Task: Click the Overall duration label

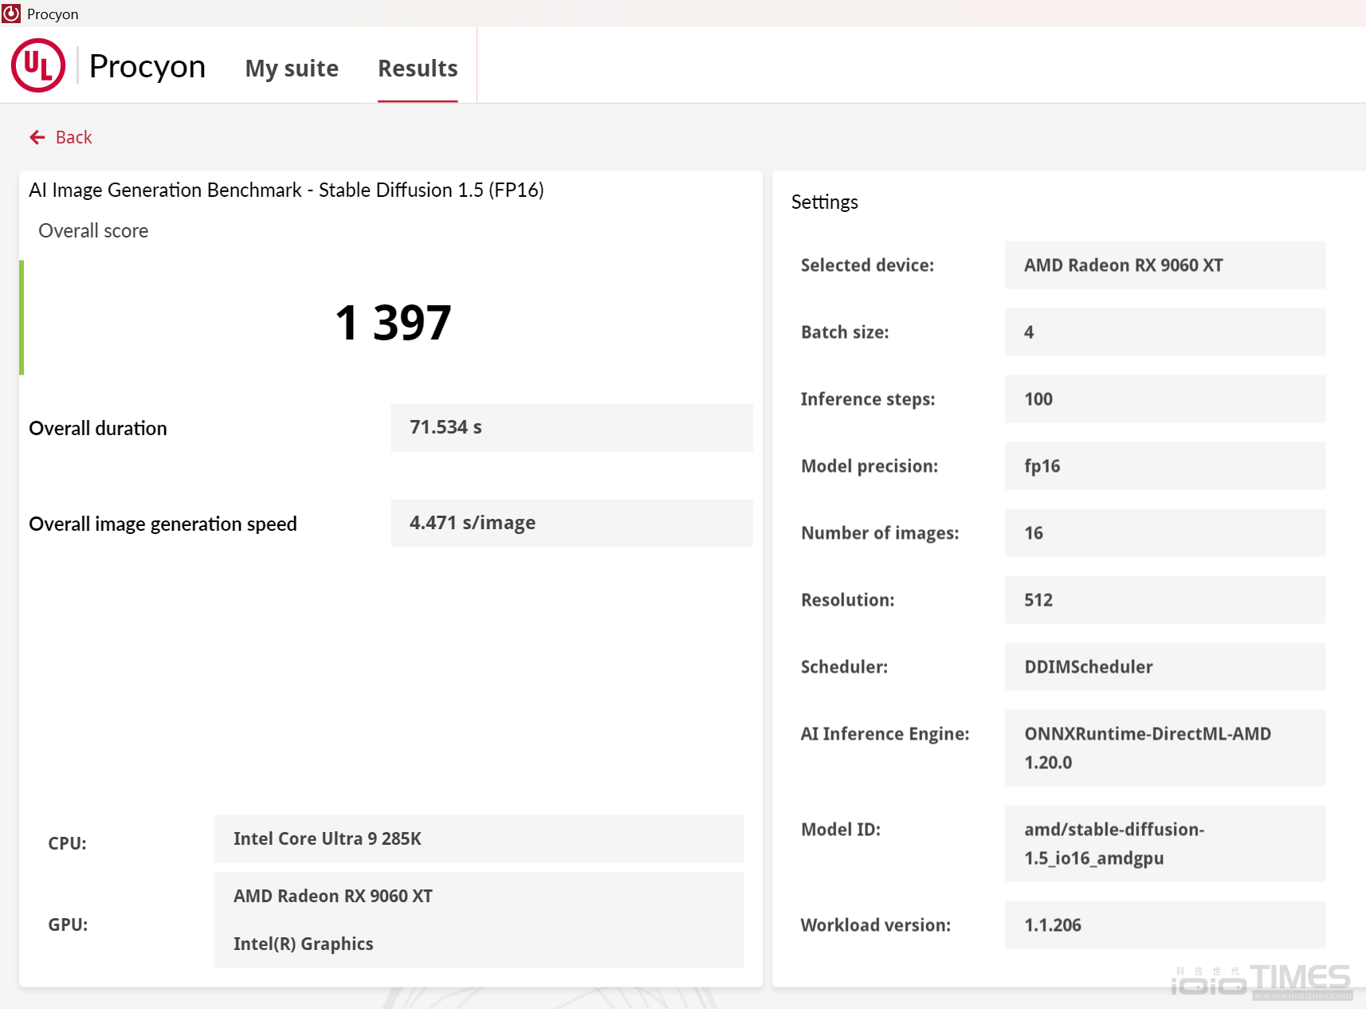Action: pos(98,429)
